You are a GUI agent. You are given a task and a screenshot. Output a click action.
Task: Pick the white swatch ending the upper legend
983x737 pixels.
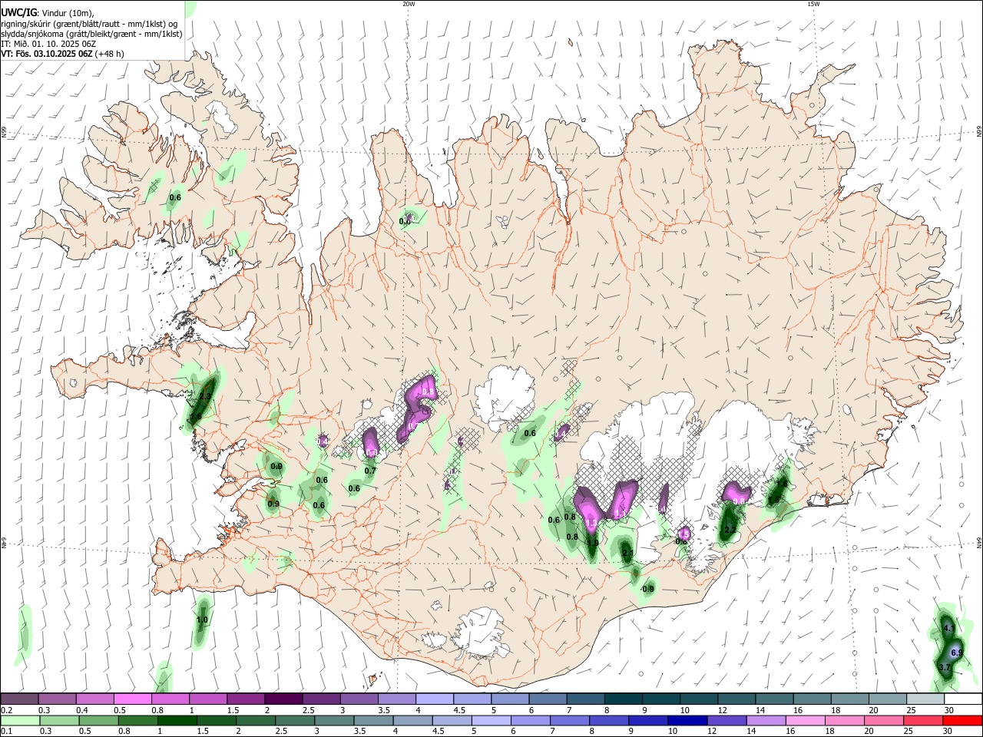[963, 699]
